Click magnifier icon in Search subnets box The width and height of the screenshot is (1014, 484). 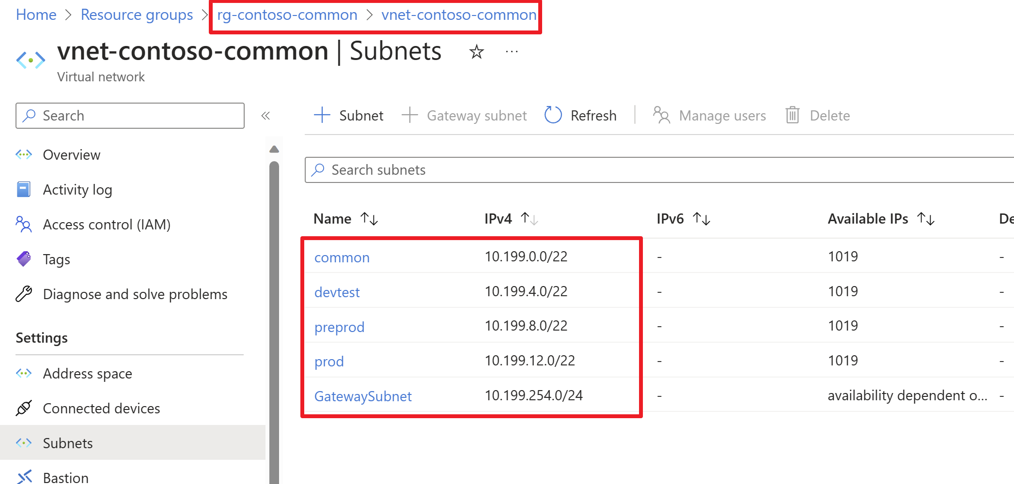tap(318, 170)
